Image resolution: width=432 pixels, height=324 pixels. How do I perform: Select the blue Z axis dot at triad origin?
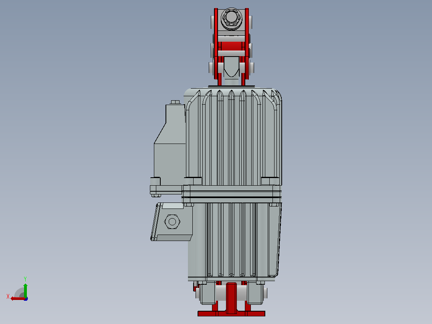click(26, 299)
